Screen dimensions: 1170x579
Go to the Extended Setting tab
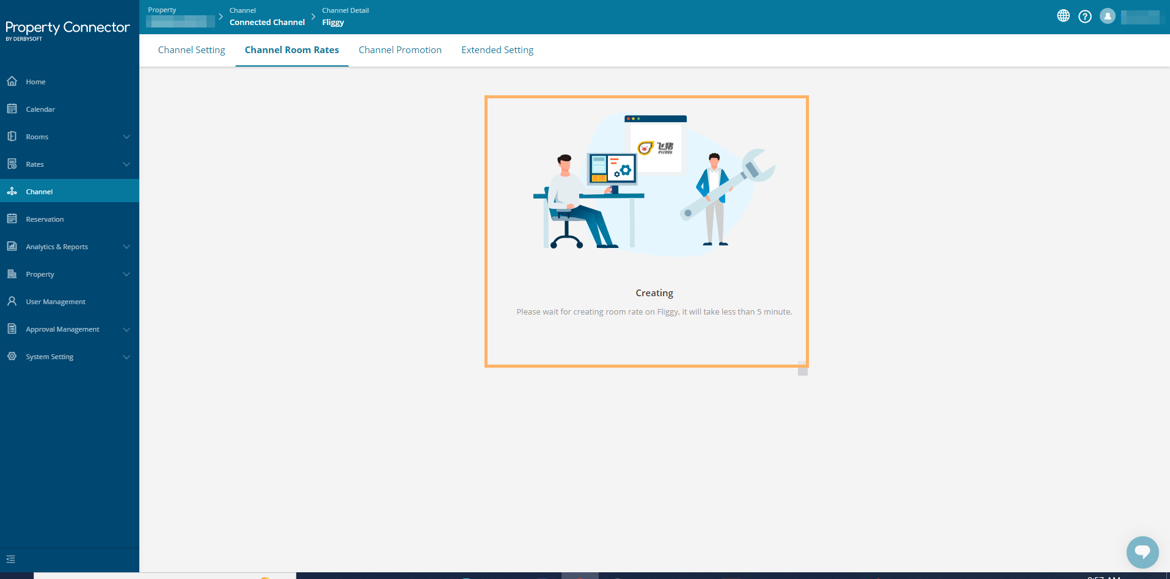[497, 50]
